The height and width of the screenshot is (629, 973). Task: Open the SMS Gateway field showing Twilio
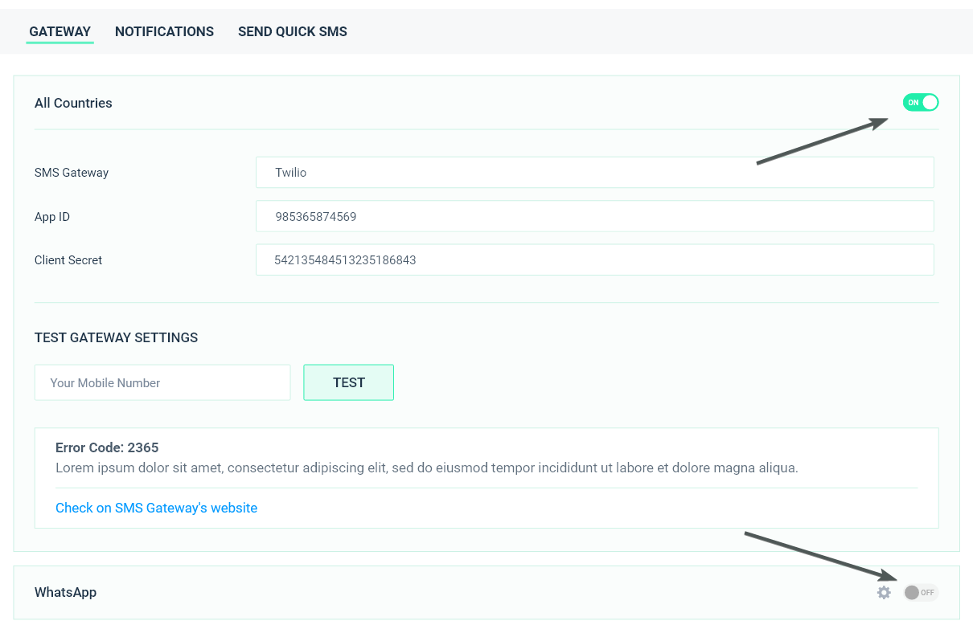coord(594,173)
